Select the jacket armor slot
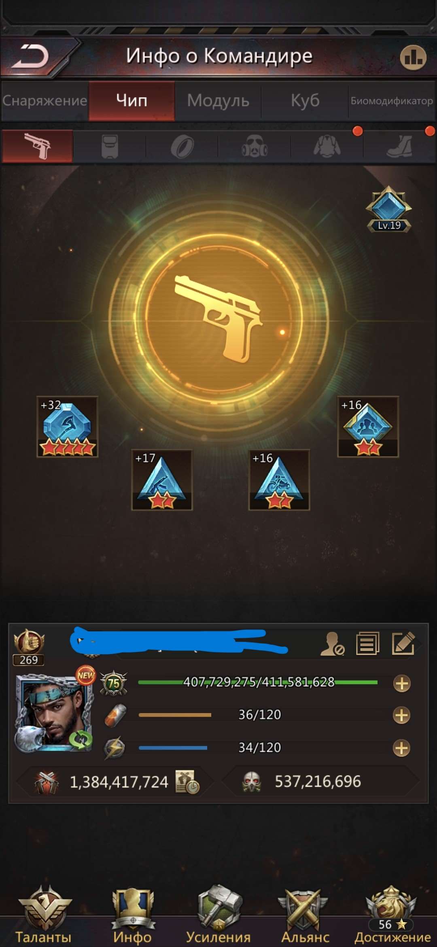The width and height of the screenshot is (437, 947). 327,146
